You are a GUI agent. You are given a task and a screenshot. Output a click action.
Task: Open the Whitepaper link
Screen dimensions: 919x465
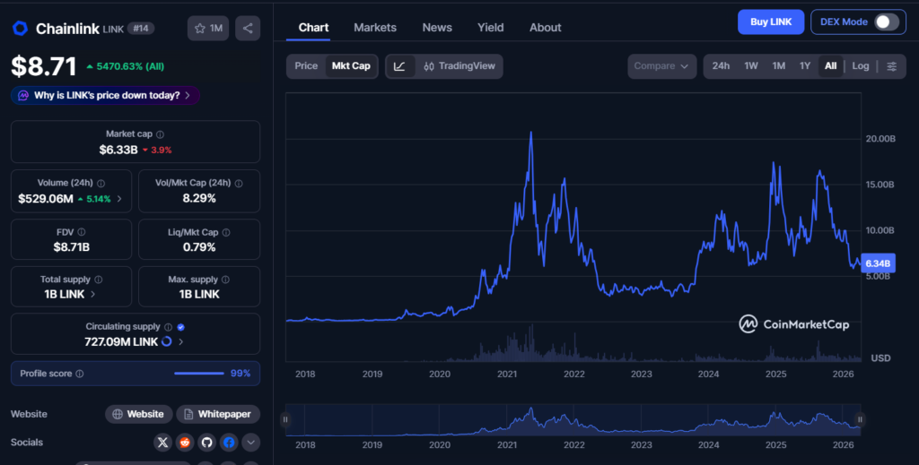point(218,414)
